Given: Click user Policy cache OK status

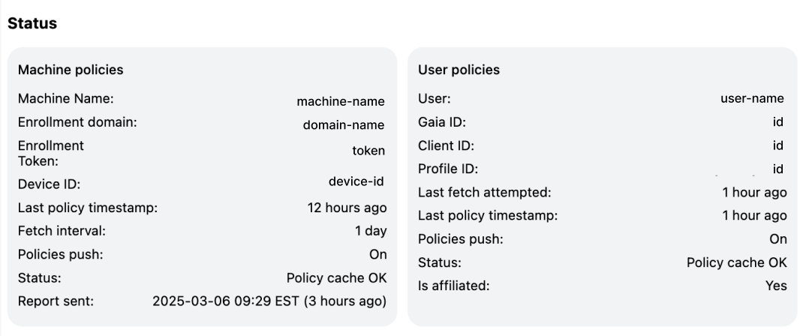Looking at the screenshot, I should [x=737, y=262].
